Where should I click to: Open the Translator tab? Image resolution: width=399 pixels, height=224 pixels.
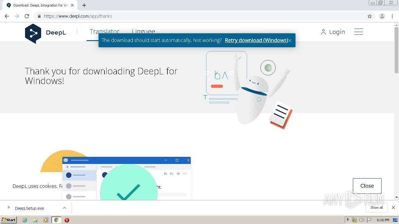(104, 32)
